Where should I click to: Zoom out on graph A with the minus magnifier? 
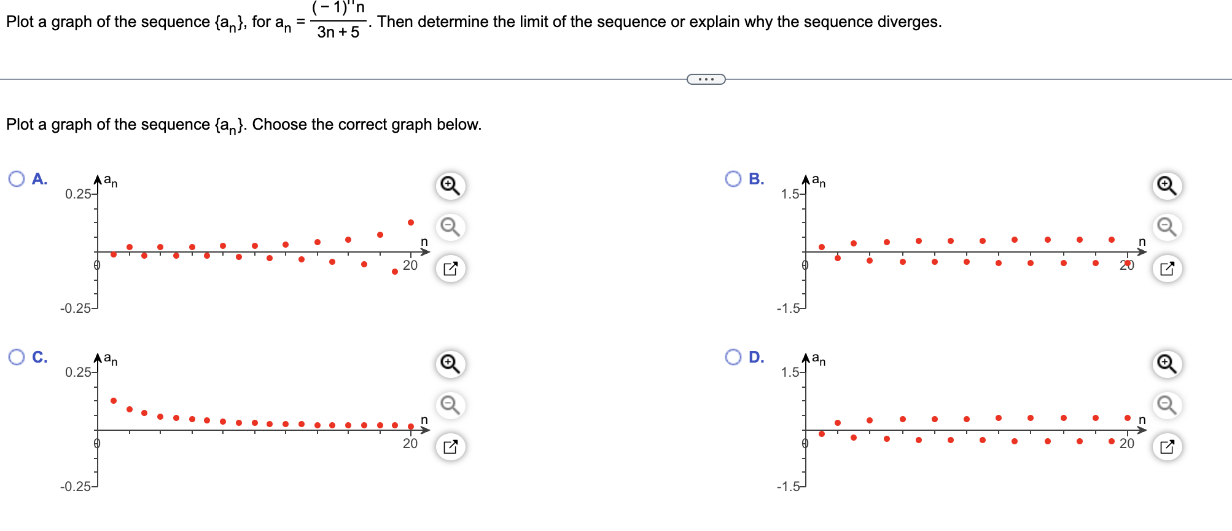tap(450, 226)
